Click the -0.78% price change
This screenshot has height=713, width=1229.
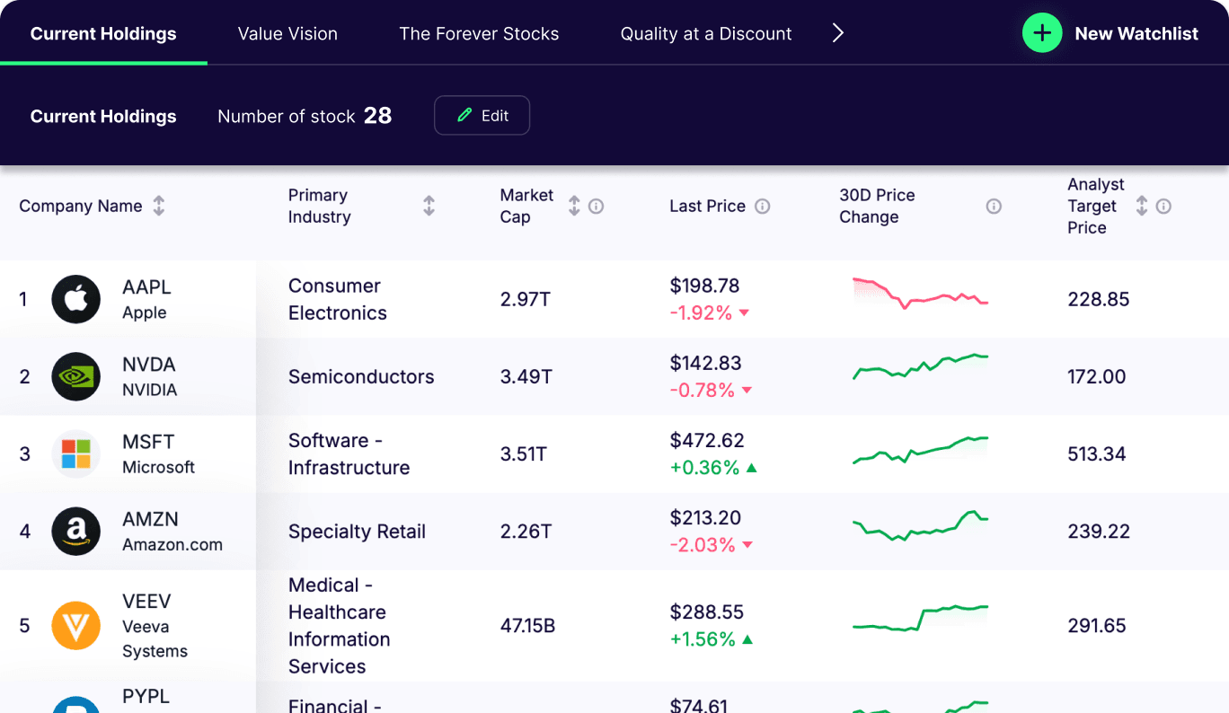point(703,391)
